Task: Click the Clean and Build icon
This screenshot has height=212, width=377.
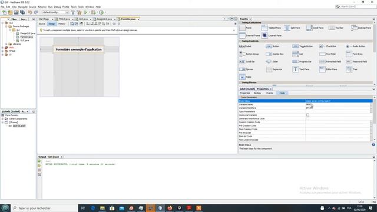Action: (79, 12)
